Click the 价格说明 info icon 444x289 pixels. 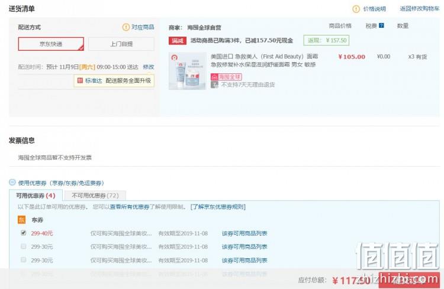tap(356, 9)
